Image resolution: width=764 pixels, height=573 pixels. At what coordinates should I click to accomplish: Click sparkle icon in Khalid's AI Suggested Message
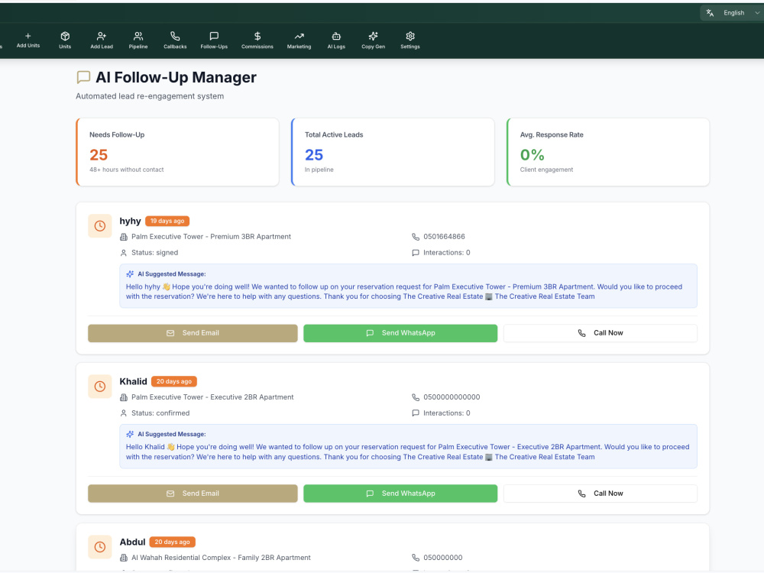130,434
